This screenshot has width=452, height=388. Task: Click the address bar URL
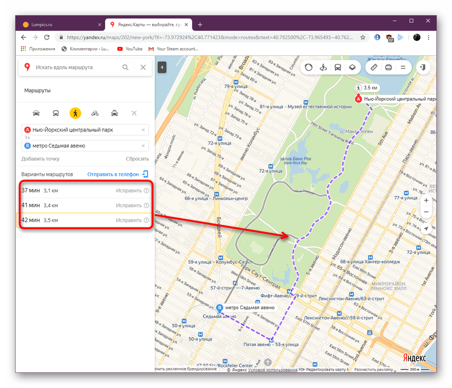pos(209,37)
